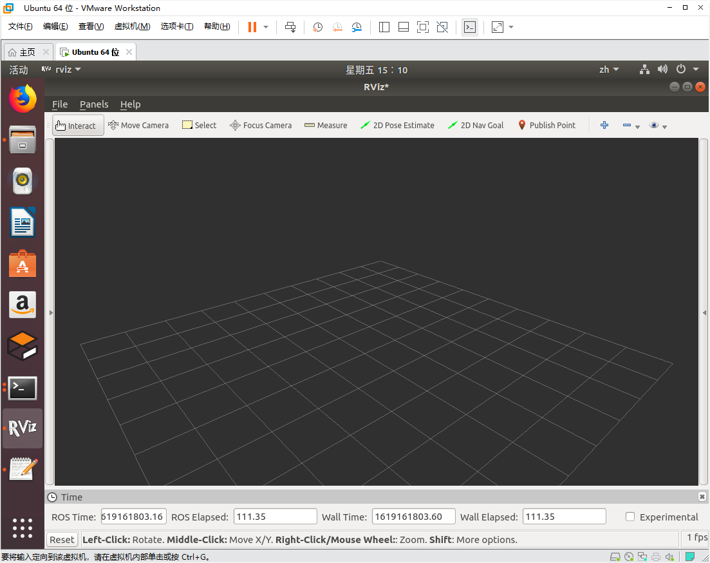The image size is (710, 563).
Task: Select the Interact tool
Action: [x=78, y=126]
